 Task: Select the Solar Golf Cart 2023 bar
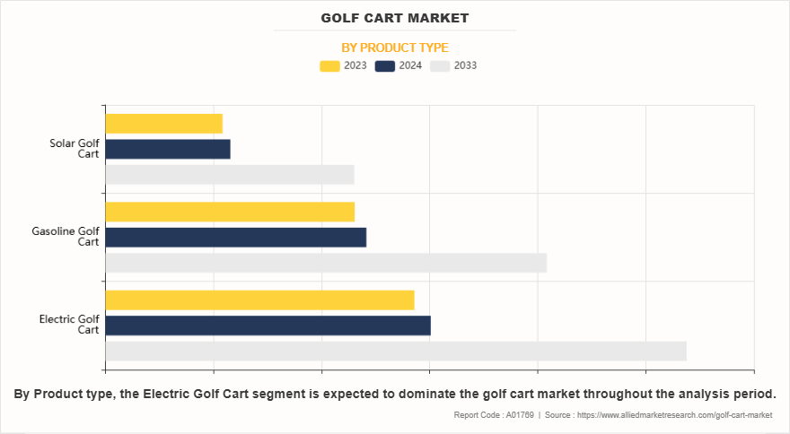163,124
